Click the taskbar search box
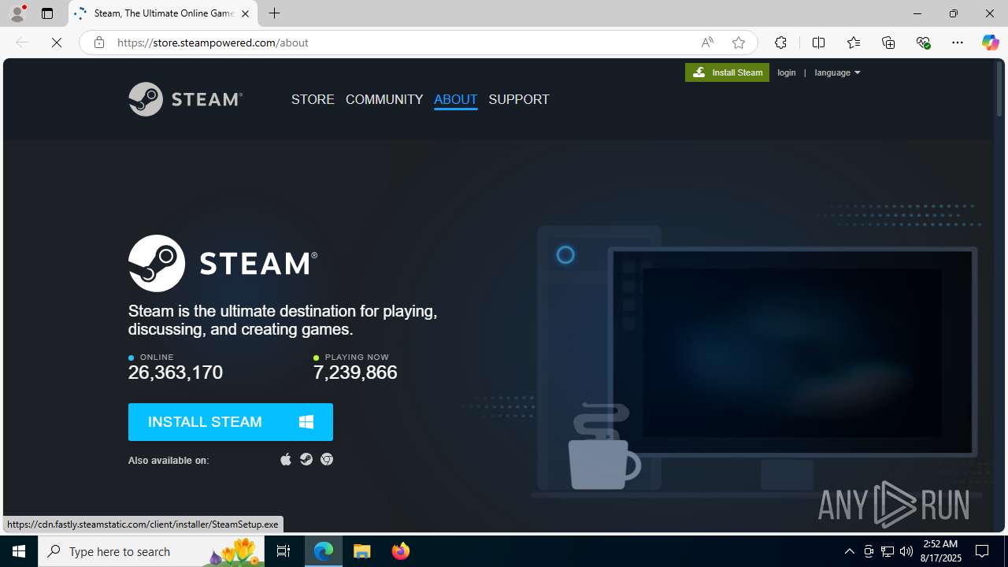The width and height of the screenshot is (1008, 567). click(x=150, y=551)
